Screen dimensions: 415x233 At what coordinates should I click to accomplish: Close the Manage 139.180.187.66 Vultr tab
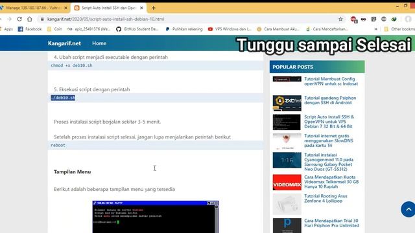(x=66, y=8)
